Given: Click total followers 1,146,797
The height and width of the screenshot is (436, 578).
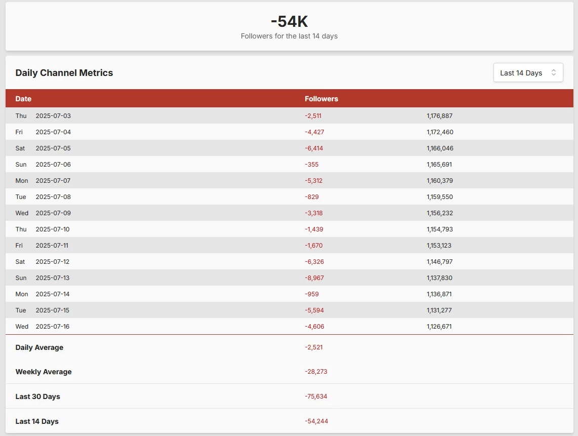Looking at the screenshot, I should tap(440, 262).
